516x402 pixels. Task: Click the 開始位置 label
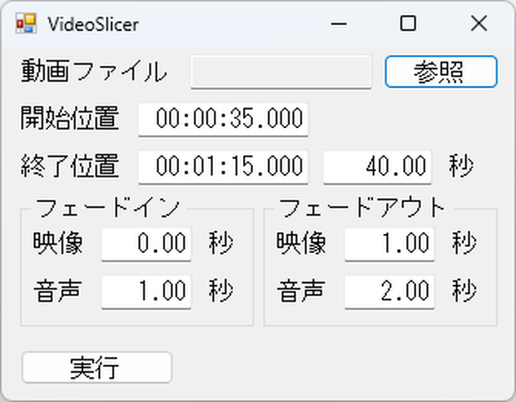(70, 118)
